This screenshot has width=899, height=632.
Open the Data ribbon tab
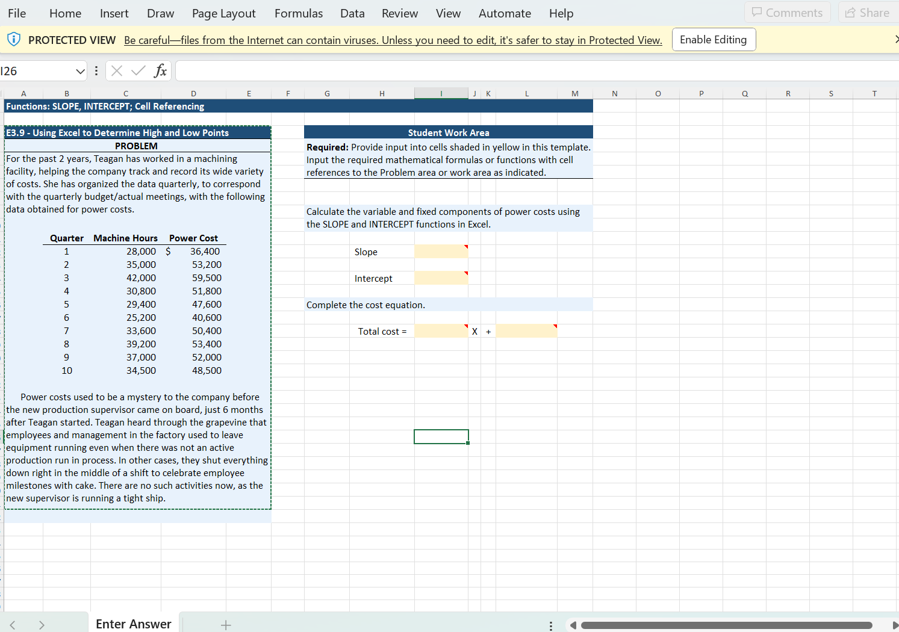[352, 13]
